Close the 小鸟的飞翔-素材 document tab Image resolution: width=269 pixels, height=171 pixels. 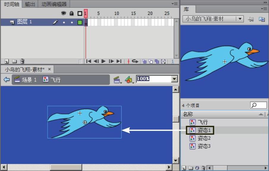[x=49, y=69]
